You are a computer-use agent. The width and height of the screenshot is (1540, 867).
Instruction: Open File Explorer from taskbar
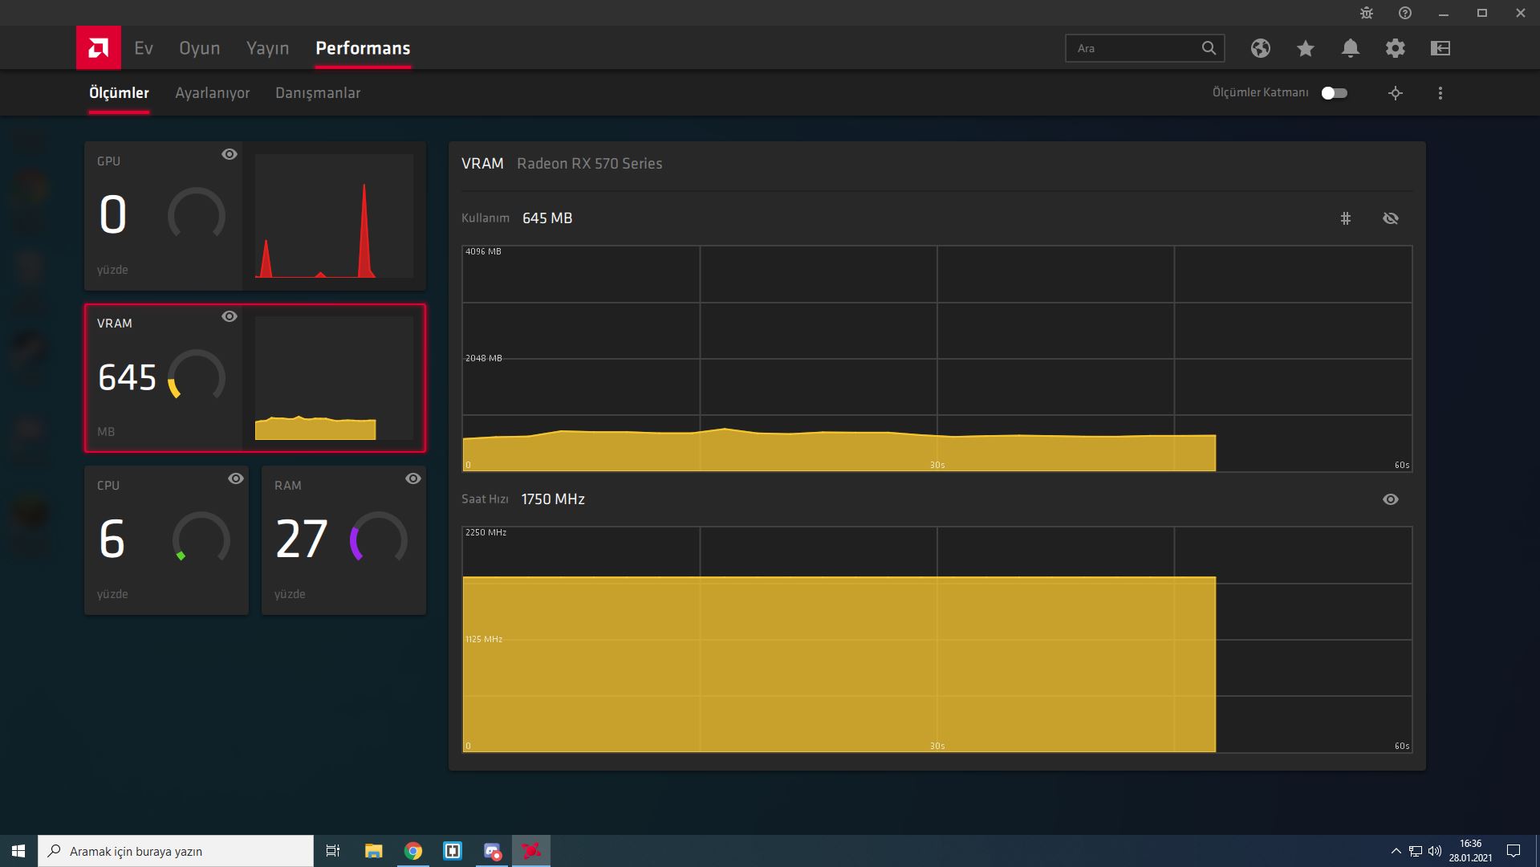pos(373,851)
